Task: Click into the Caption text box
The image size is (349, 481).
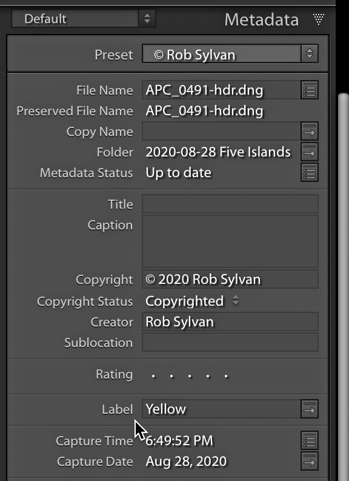Action: click(x=230, y=241)
